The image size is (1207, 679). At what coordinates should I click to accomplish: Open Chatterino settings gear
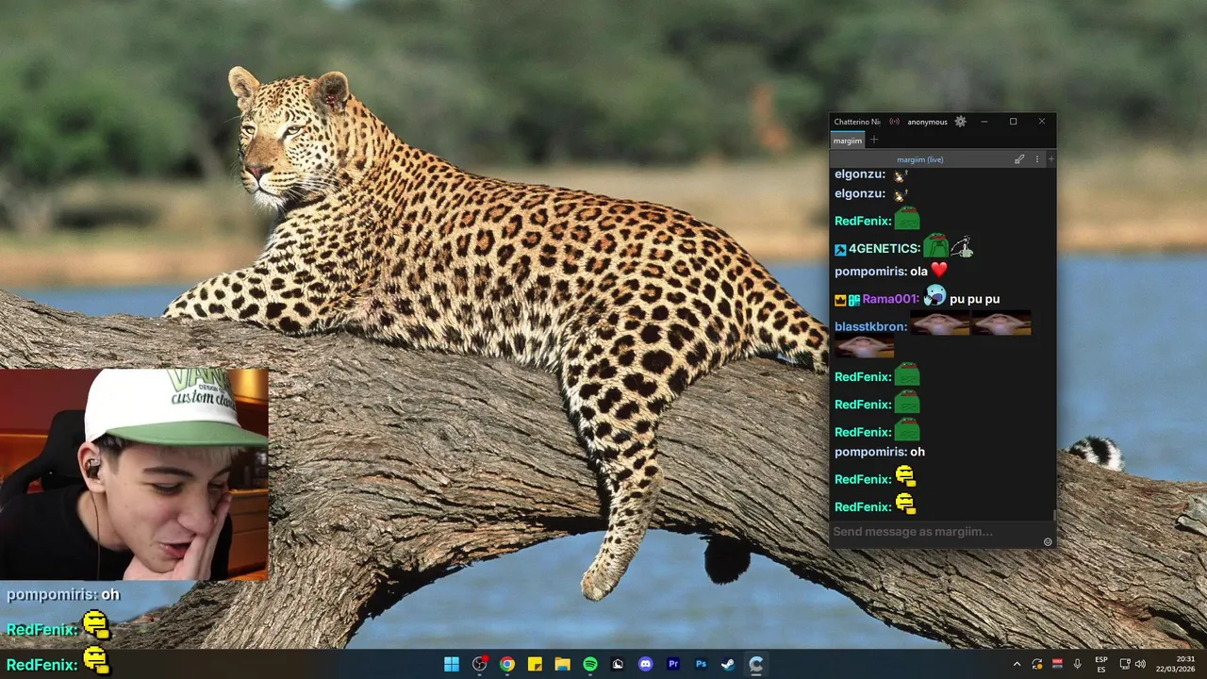(x=960, y=122)
